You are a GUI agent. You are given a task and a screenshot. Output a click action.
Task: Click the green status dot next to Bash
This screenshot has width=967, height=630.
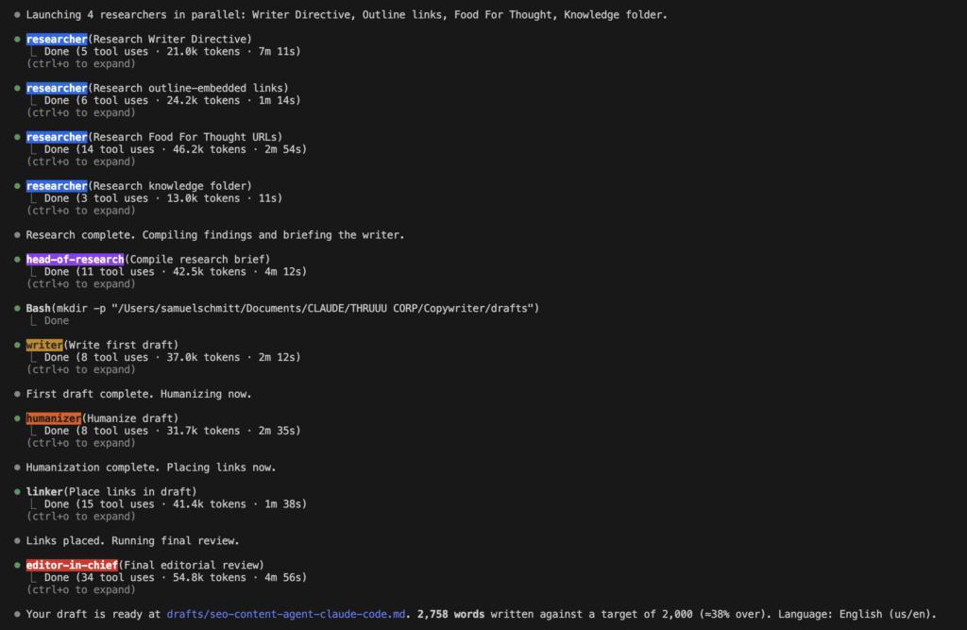[x=17, y=309]
